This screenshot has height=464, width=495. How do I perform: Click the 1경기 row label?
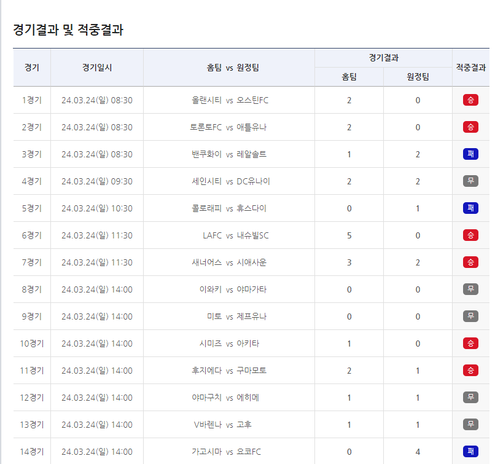pyautogui.click(x=32, y=100)
